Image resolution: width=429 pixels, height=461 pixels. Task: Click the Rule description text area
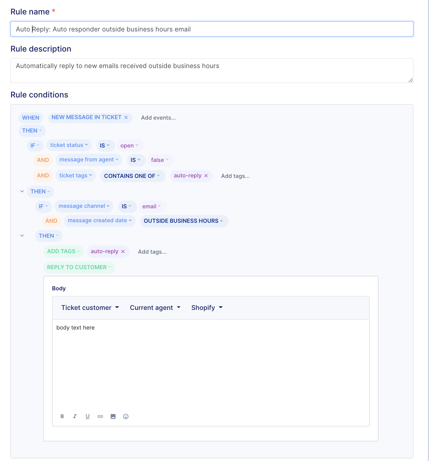[x=212, y=71]
